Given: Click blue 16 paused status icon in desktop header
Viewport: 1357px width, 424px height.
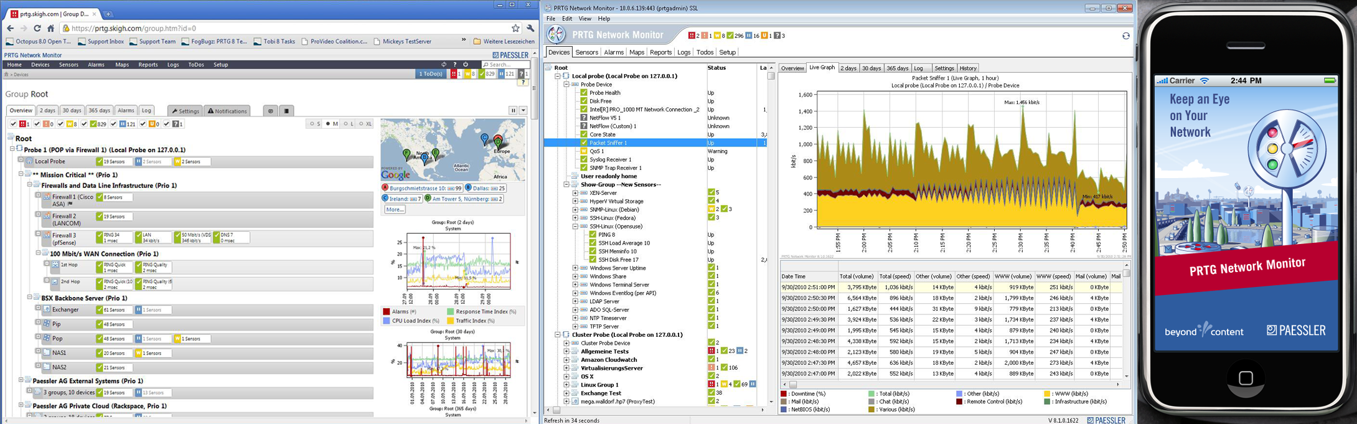Looking at the screenshot, I should click(x=749, y=35).
